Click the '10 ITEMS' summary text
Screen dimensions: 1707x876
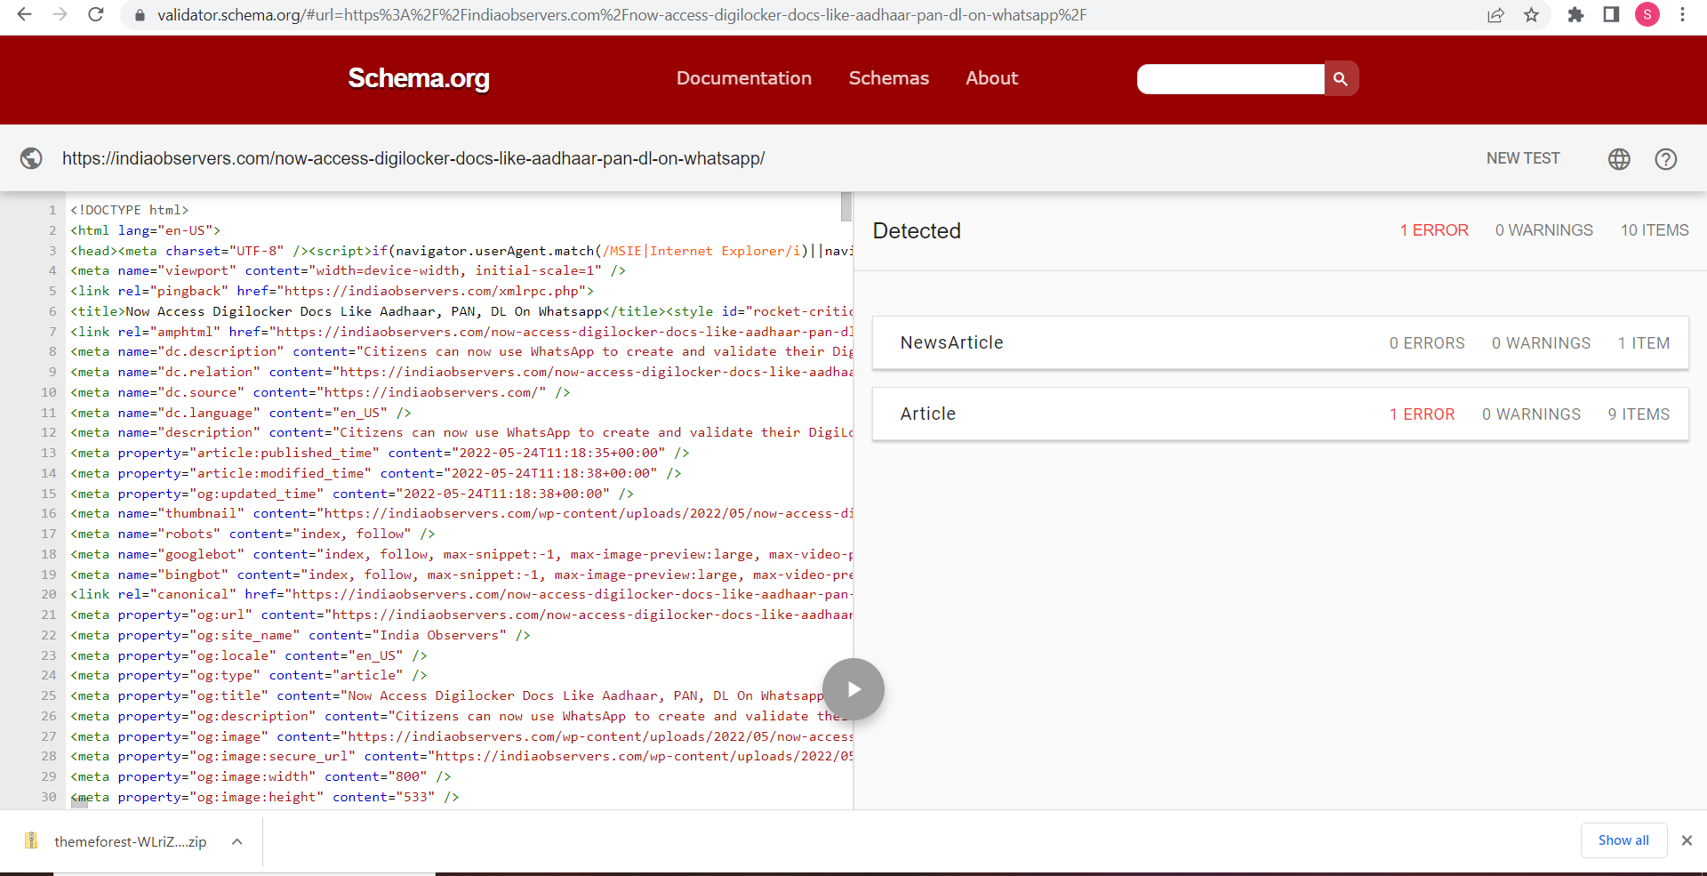[1655, 230]
